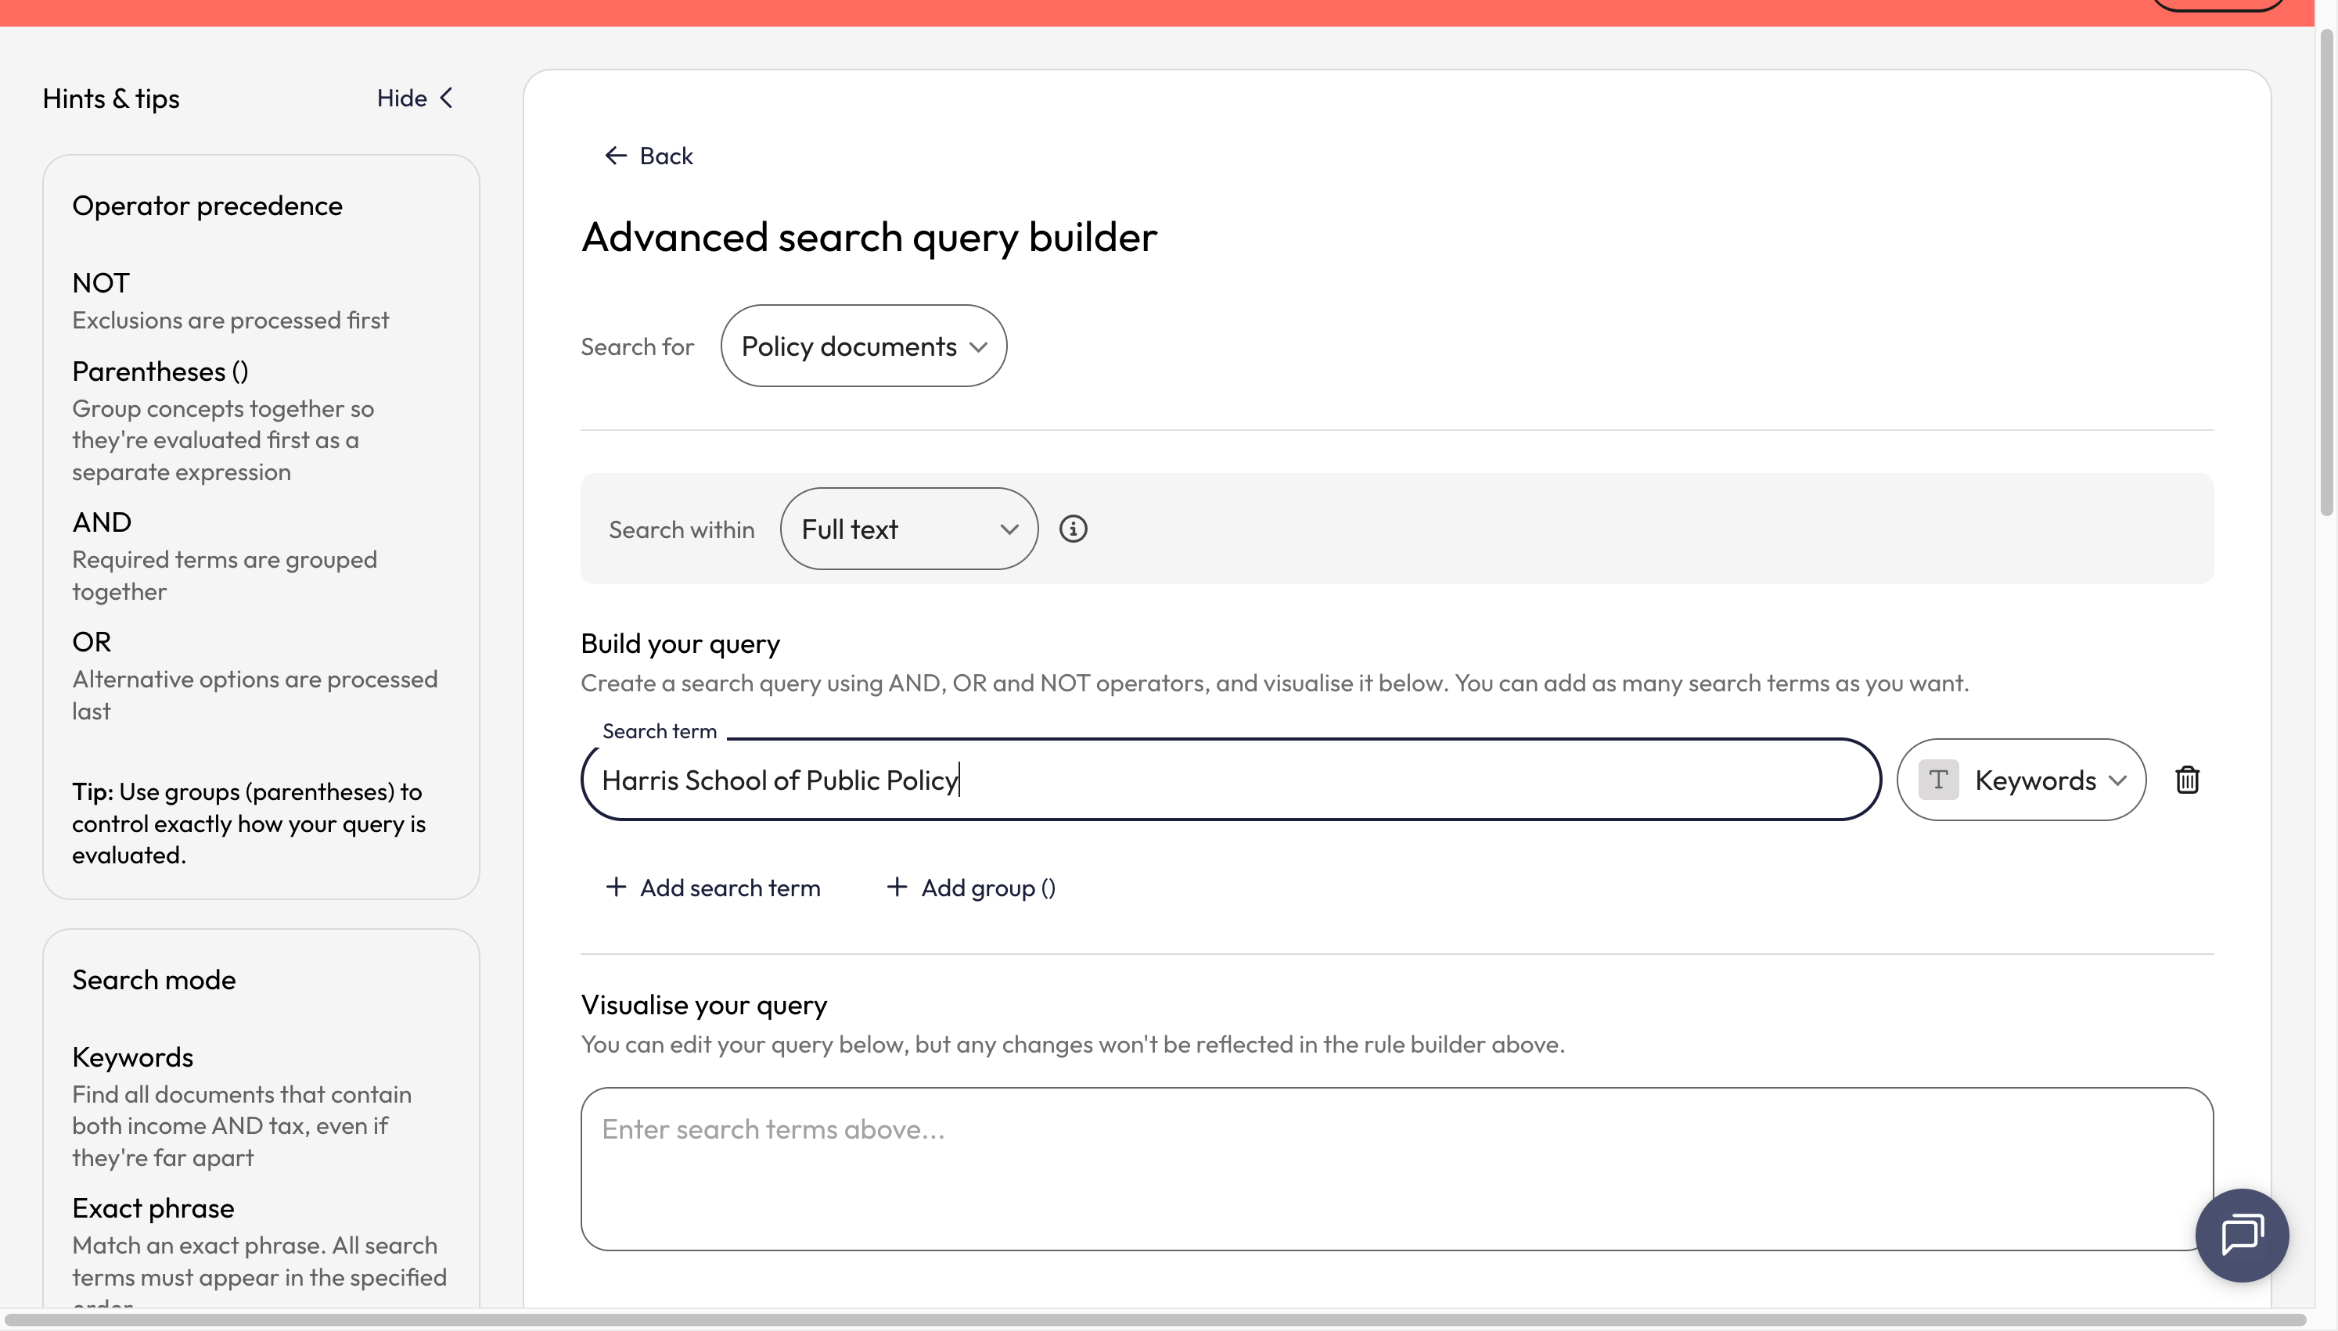Image resolution: width=2338 pixels, height=1331 pixels.
Task: Click the AND operator hint title
Action: point(102,522)
